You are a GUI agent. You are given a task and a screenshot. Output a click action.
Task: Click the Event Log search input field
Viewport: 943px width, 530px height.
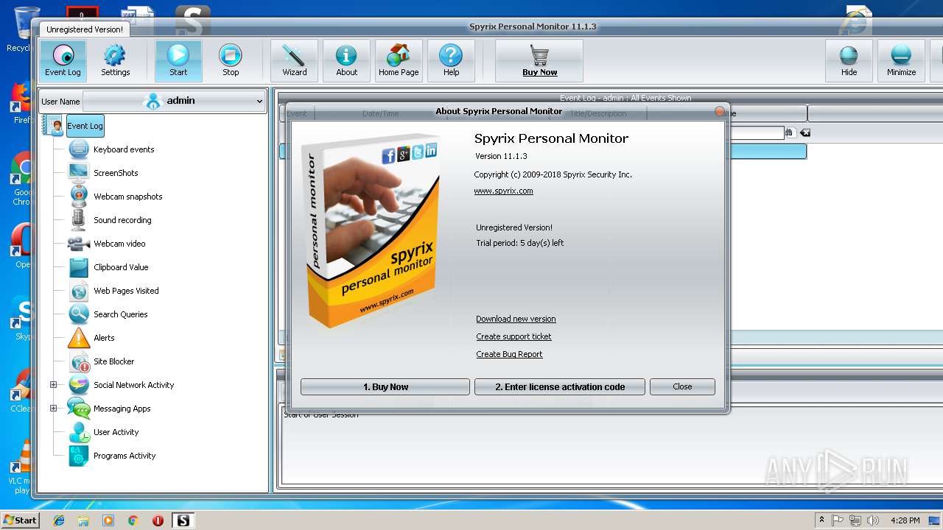[756, 132]
